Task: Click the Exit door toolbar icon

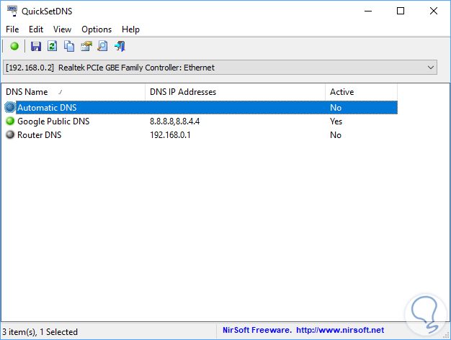Action: pos(120,47)
